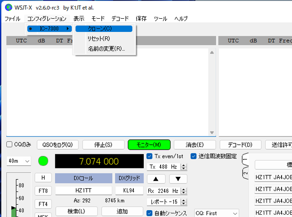This screenshot has width=292, height=217.
Task: Click the 検索(L) button
Action: point(76,212)
